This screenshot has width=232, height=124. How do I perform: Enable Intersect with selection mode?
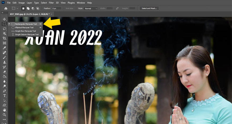[x=38, y=8]
